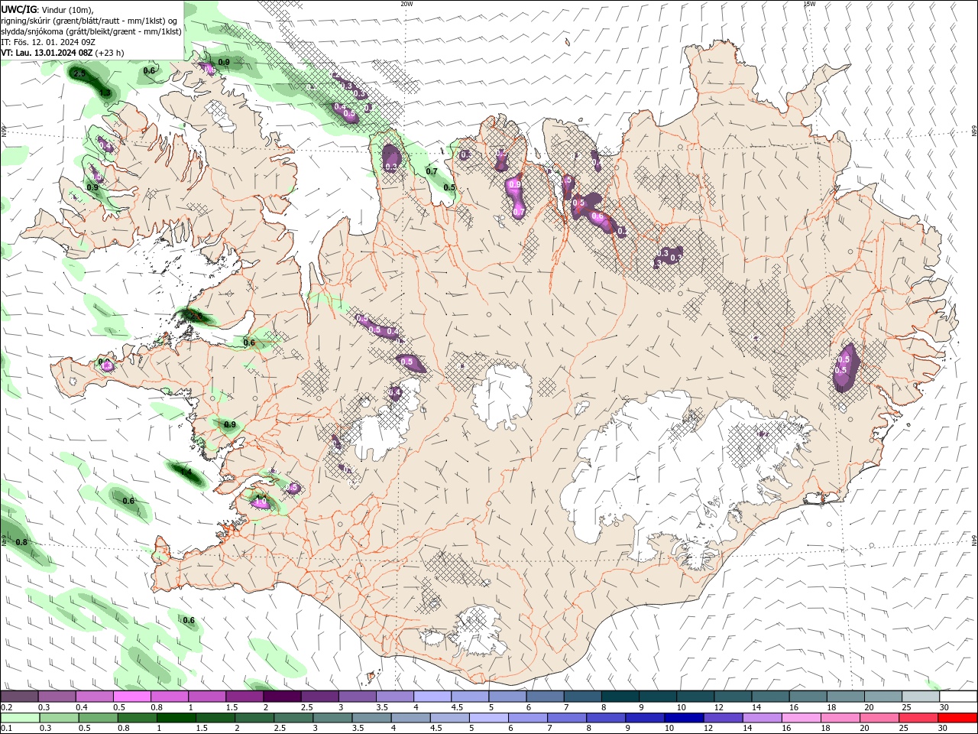Click the 'IT: Fös. 12. 01. 2024 09Z' line

click(47, 42)
